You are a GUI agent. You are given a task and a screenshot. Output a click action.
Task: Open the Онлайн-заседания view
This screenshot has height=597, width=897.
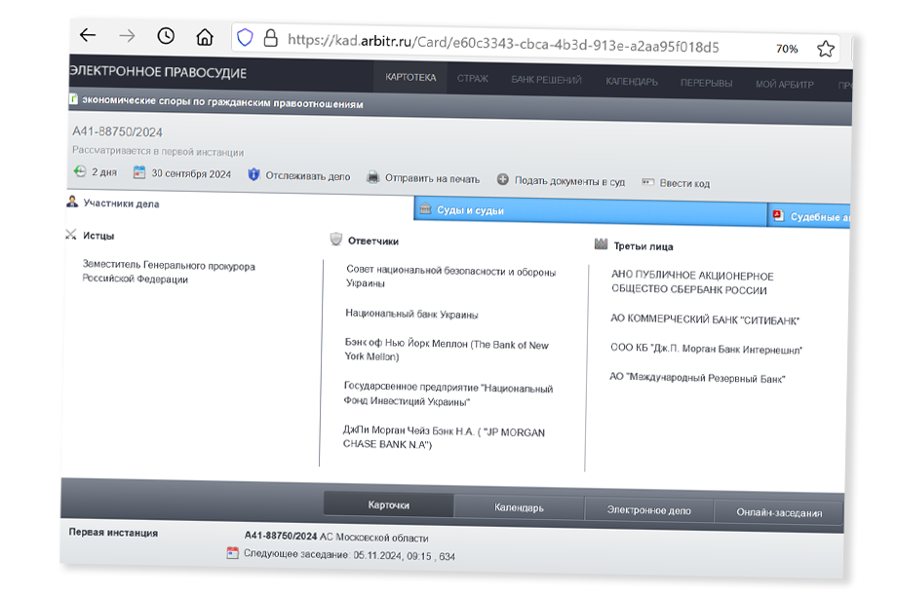click(779, 512)
